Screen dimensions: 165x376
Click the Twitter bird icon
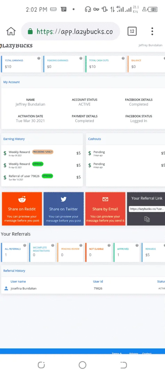coord(63,199)
